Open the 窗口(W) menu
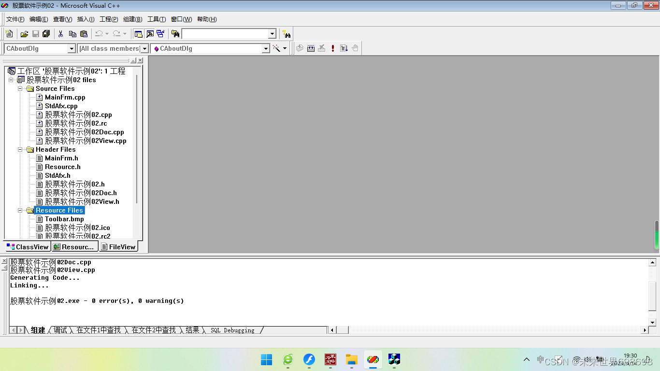 [181, 19]
